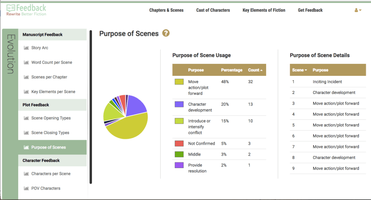The width and height of the screenshot is (371, 200).
Task: Sort details by Scene column header
Action: click(x=299, y=70)
